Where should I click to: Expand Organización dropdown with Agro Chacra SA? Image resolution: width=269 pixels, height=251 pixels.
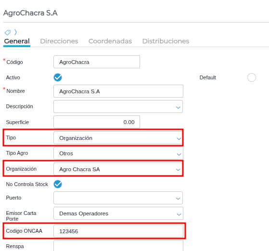pyautogui.click(x=118, y=169)
